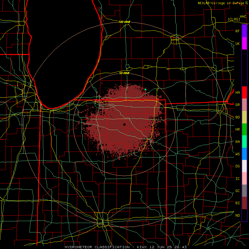This screenshot has width=249, height=249.
Task: Click the RA legend label text
Action: click(x=238, y=142)
